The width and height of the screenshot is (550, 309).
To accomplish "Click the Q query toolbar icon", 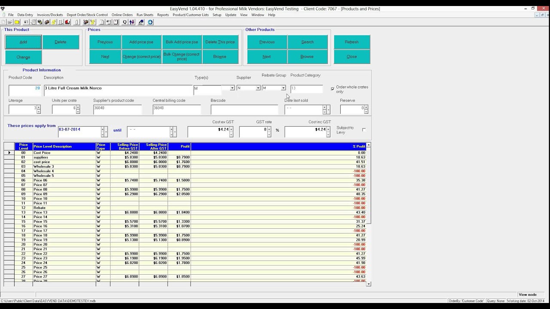I will [125, 22].
